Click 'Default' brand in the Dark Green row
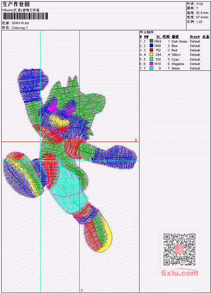Viewport: 211px width, 293px height. pos(195,41)
